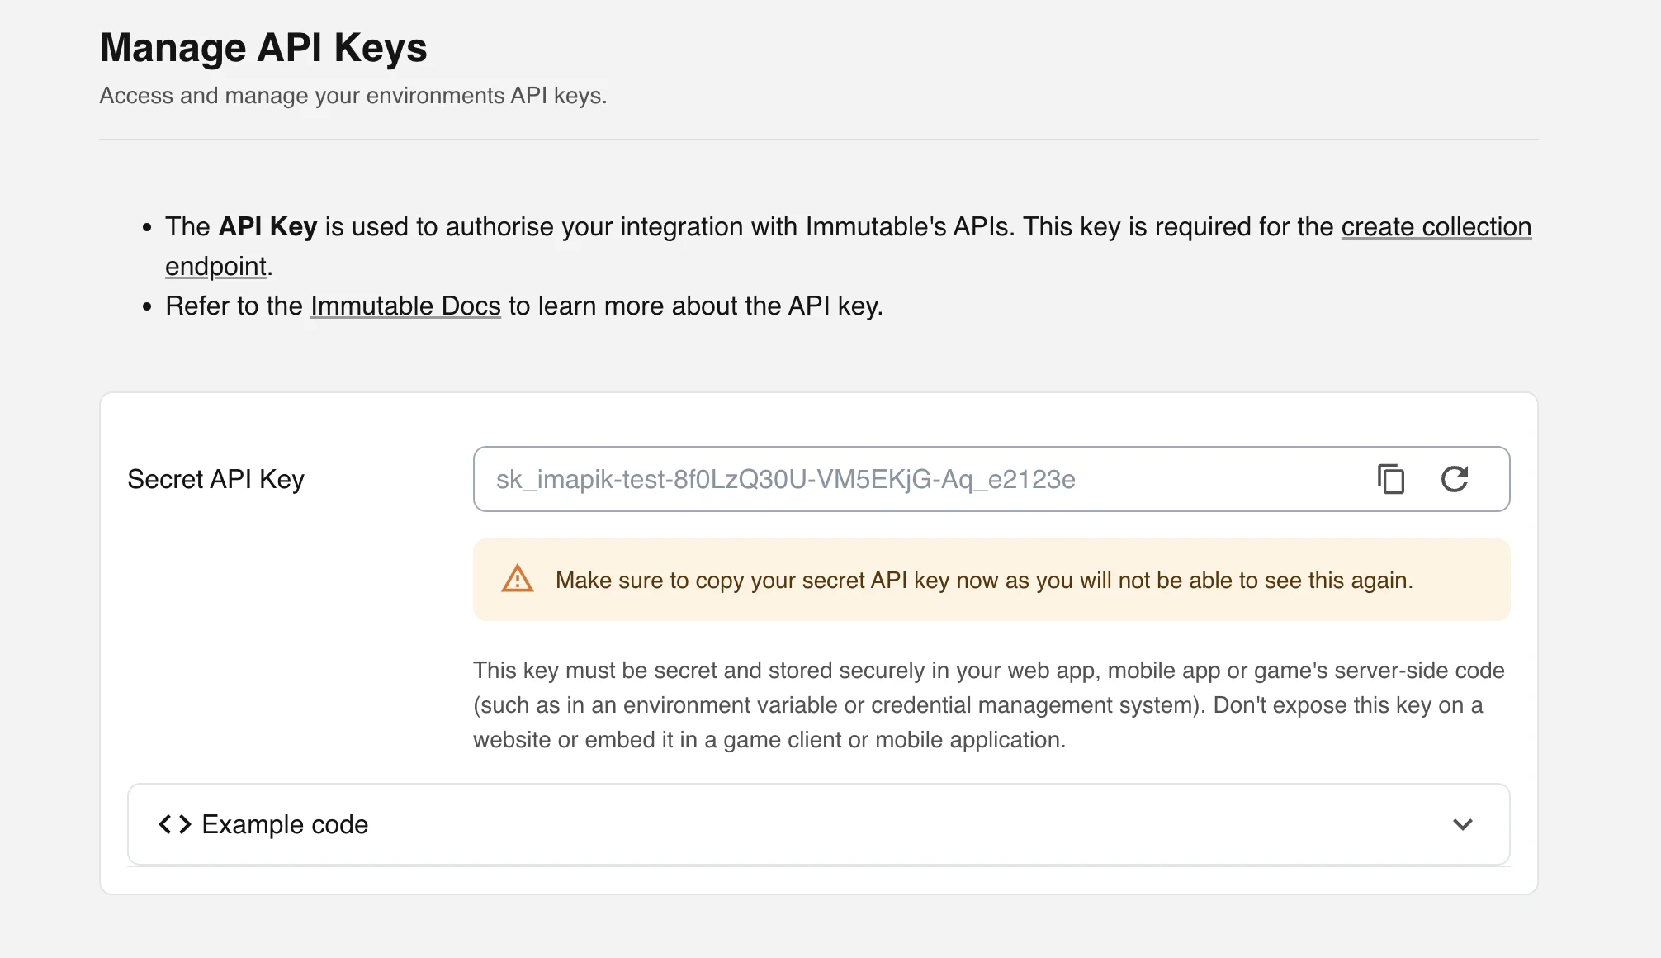The image size is (1661, 958).
Task: Click the Secret API Key label
Action: (x=215, y=479)
